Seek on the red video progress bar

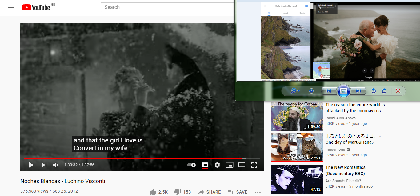pos(142,158)
